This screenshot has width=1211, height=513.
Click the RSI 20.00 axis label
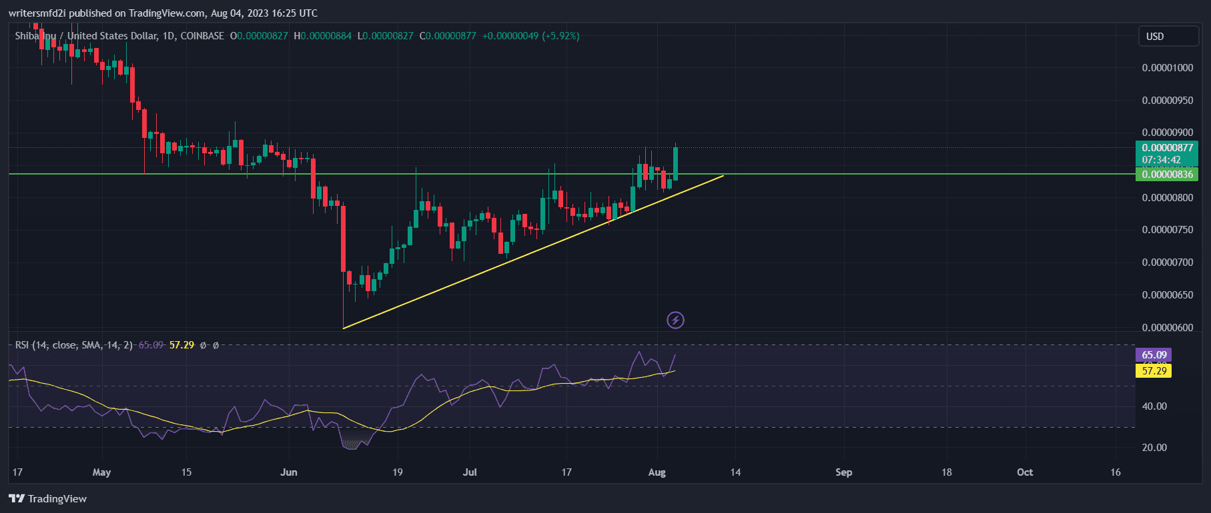coord(1154,448)
